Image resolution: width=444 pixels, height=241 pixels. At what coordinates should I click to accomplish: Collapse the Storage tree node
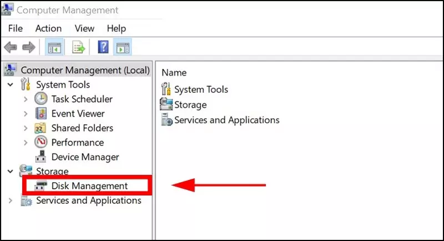[10, 171]
